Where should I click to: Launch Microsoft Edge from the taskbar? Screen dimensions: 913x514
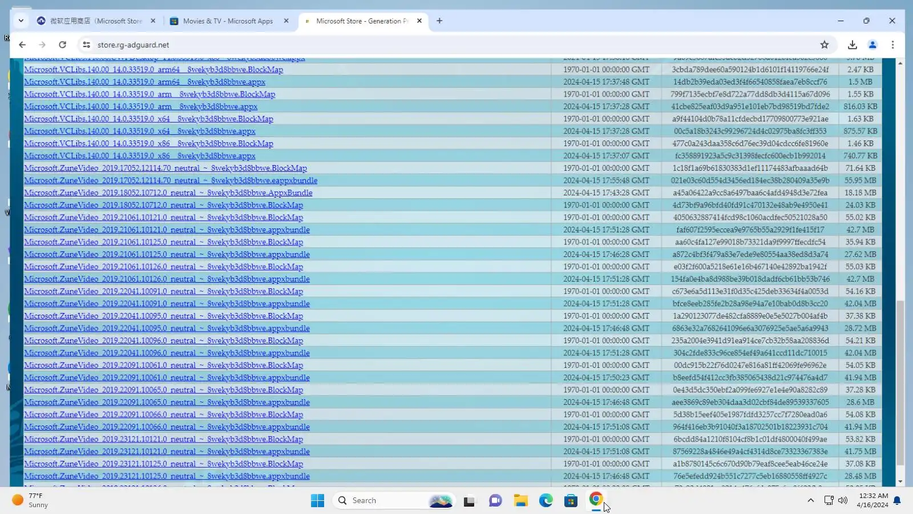click(546, 501)
